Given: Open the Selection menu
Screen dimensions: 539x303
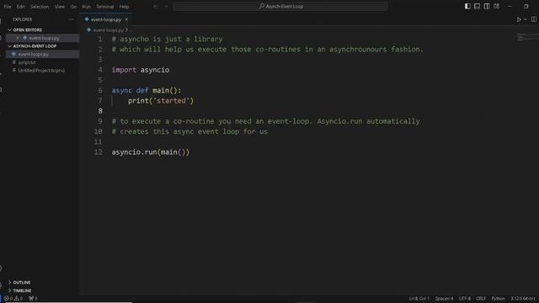Looking at the screenshot, I should (40, 7).
